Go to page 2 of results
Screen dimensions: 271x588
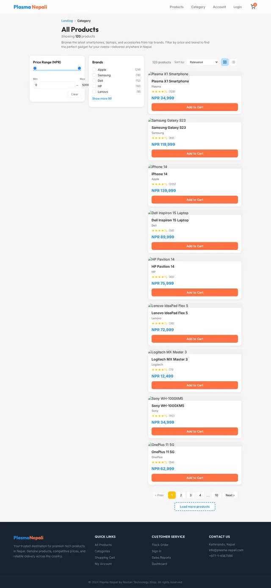coord(181,495)
